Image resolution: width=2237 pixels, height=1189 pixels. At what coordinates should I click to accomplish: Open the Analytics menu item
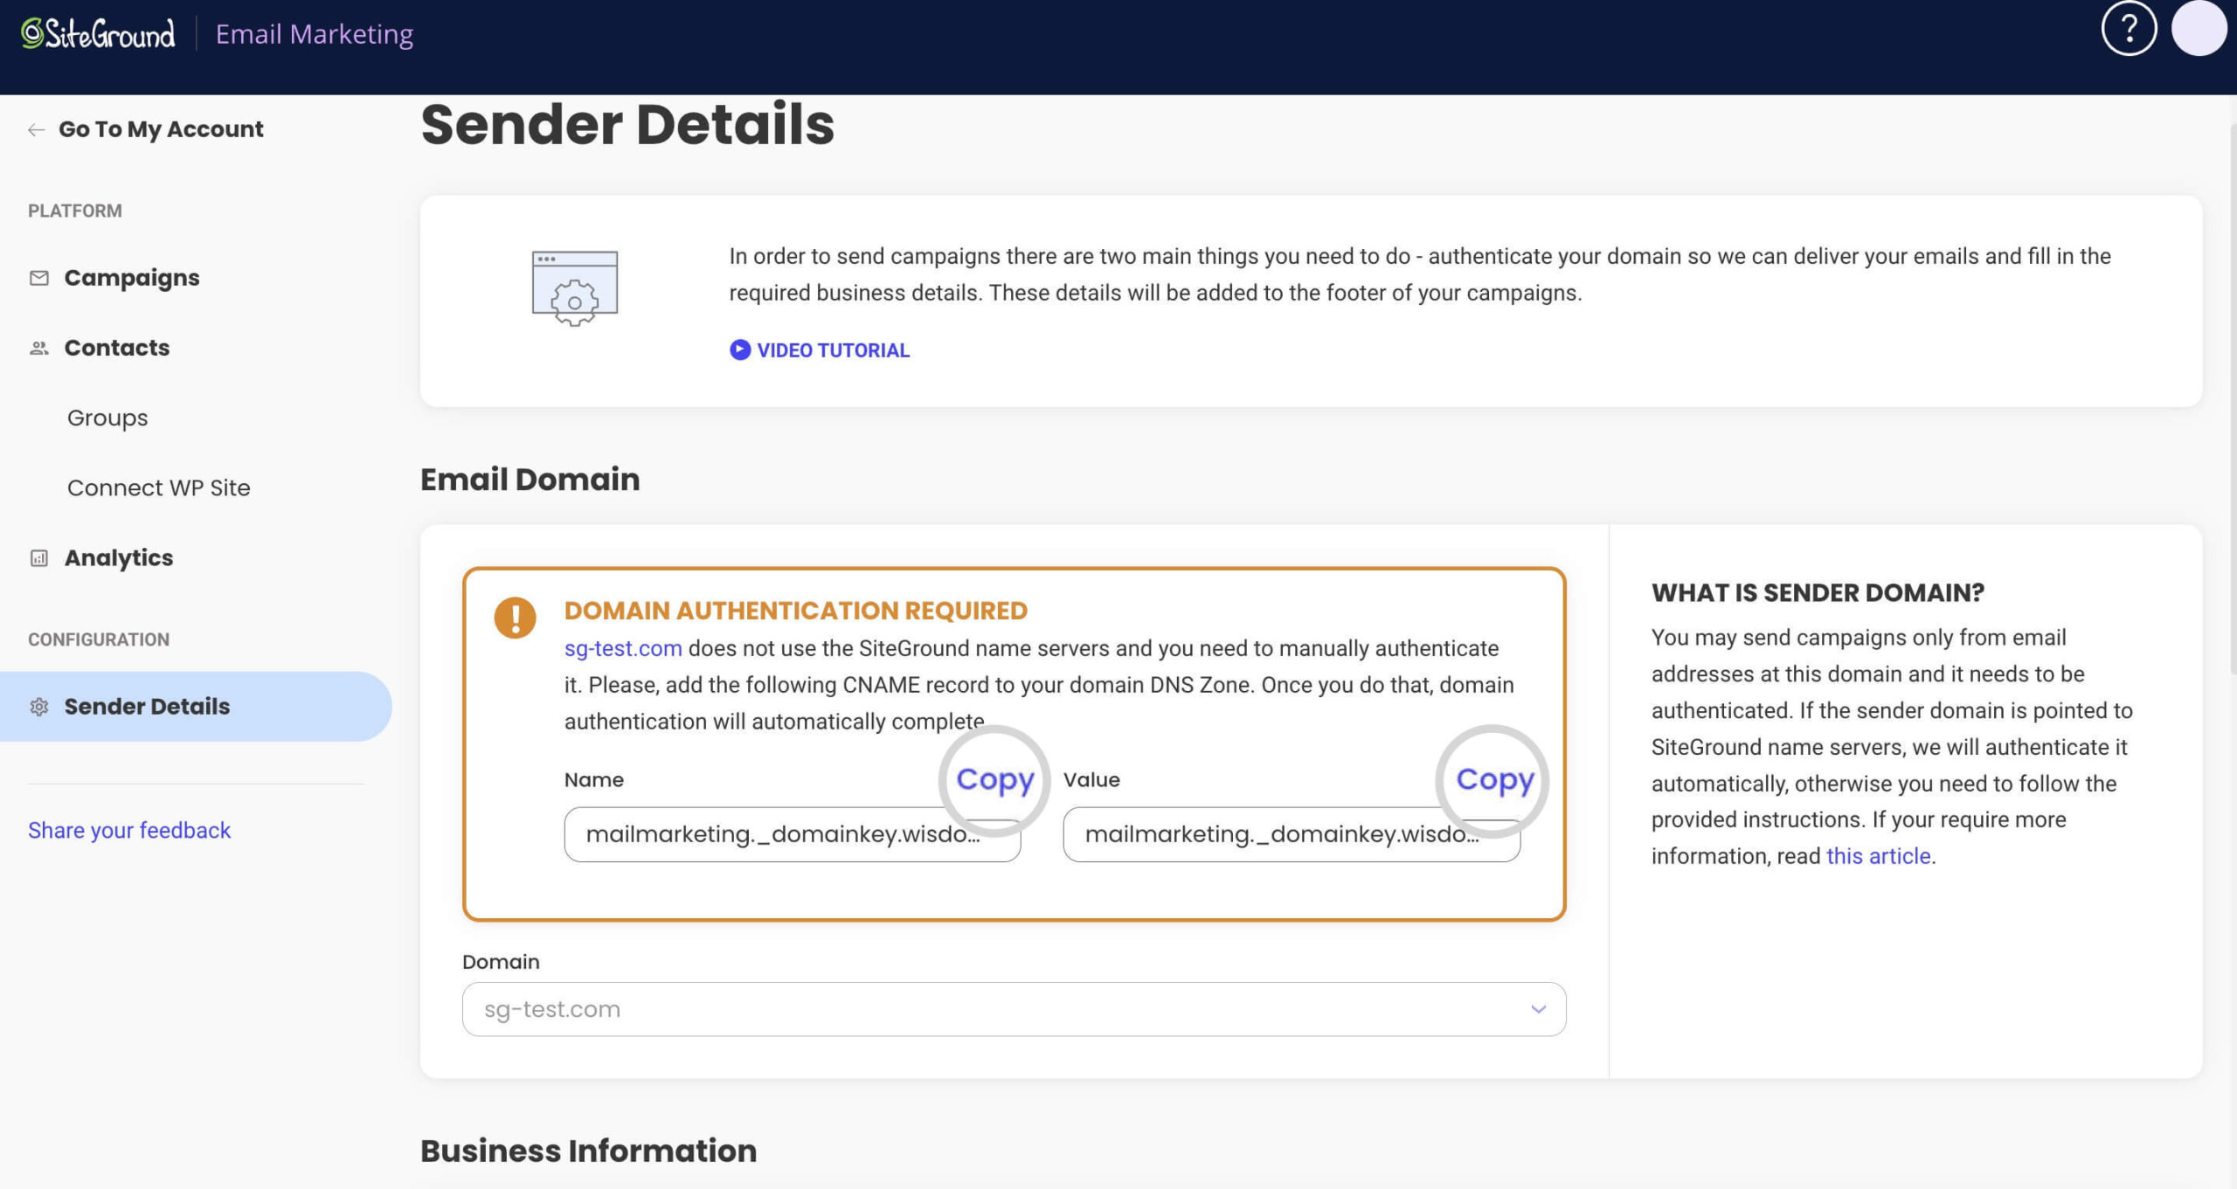click(119, 557)
